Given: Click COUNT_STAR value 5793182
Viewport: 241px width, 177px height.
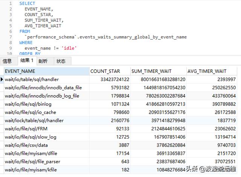Looking at the screenshot, I should 120,88.
